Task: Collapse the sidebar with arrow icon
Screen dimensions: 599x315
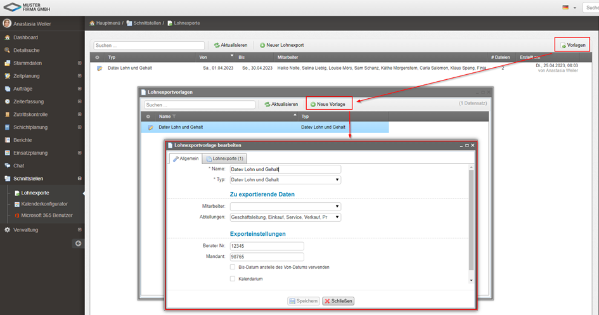Action: [x=78, y=243]
